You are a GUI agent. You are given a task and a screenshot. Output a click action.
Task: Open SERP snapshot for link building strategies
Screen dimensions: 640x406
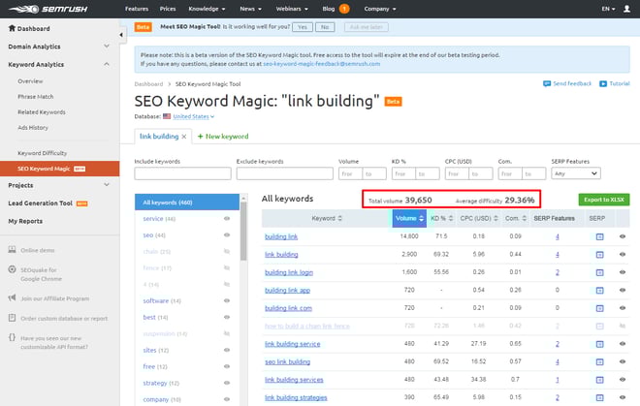[x=599, y=397]
